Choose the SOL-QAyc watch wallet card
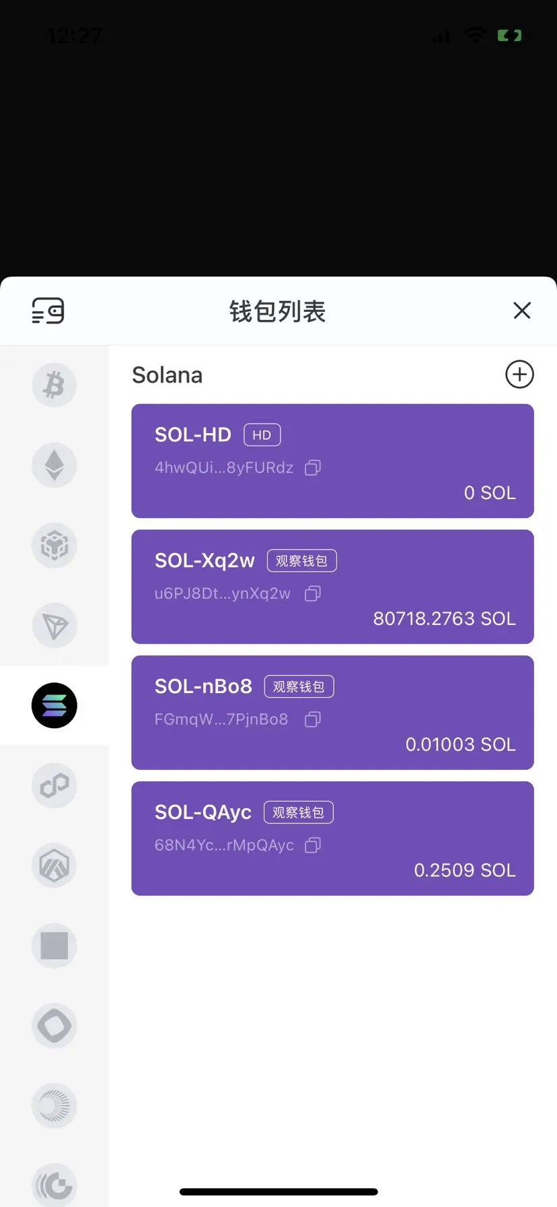Image resolution: width=557 pixels, height=1207 pixels. 332,839
